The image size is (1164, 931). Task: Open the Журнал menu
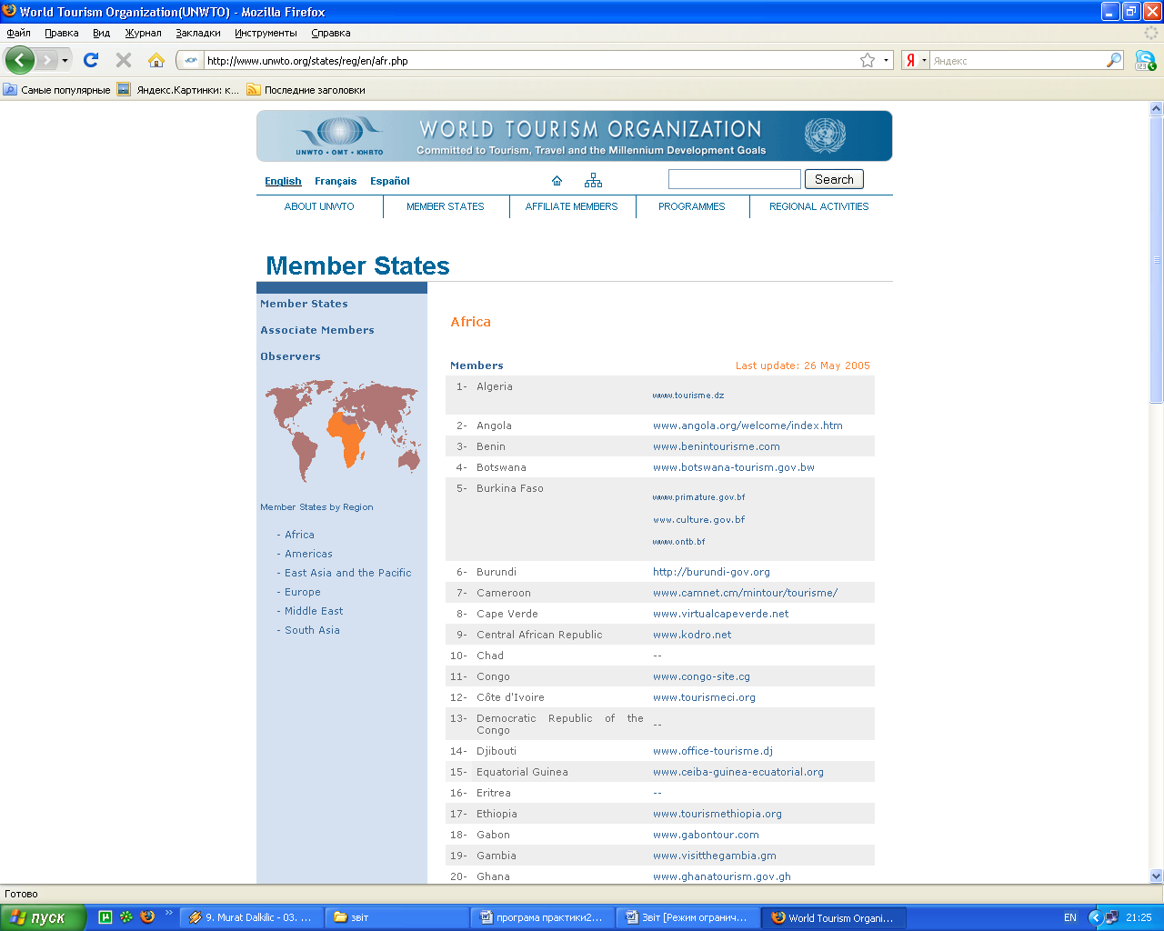click(x=143, y=33)
